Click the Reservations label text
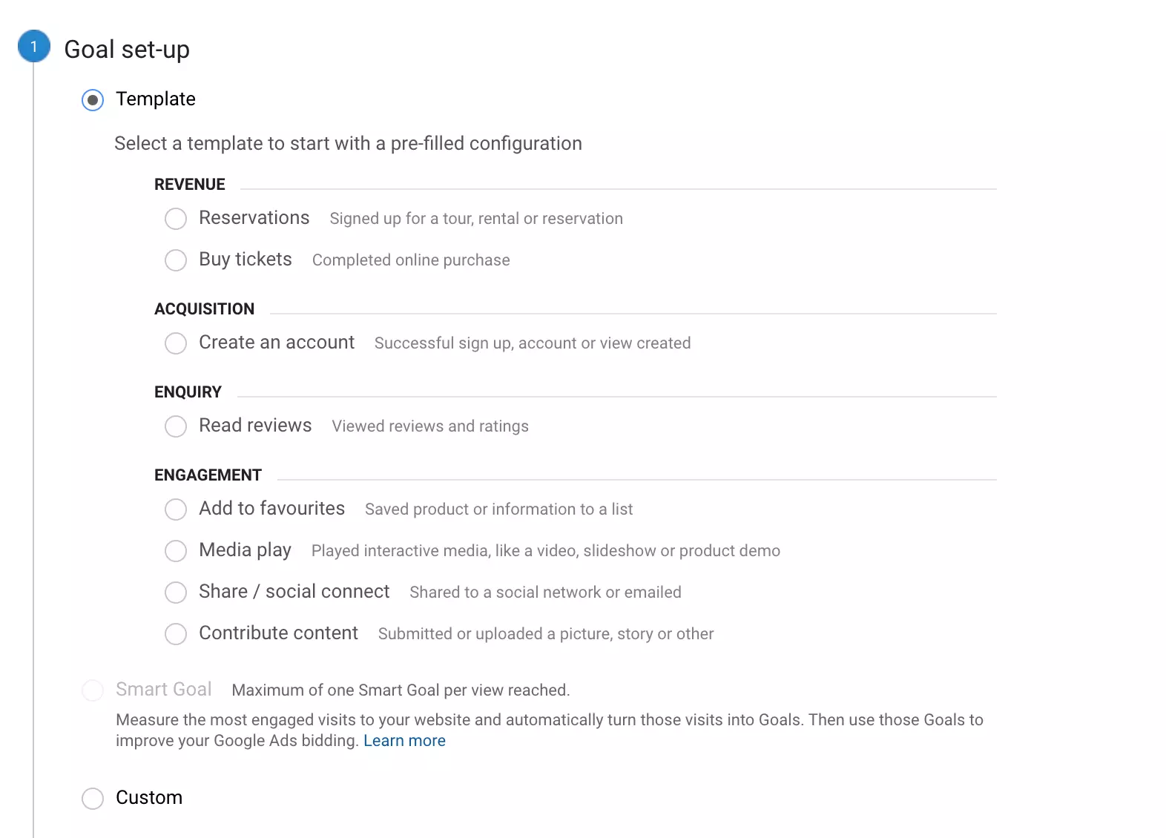Viewport: 1166px width, 838px height. 254,218
